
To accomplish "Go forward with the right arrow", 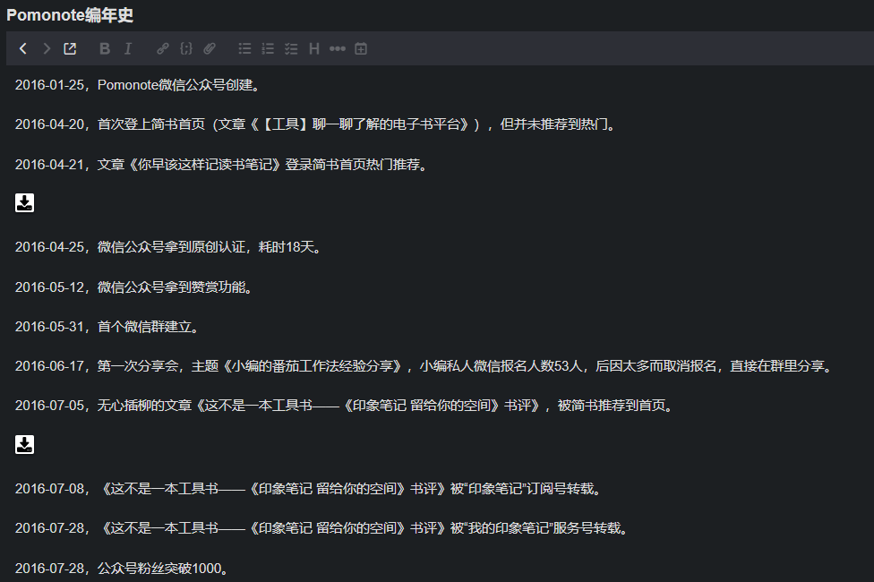I will tap(47, 48).
